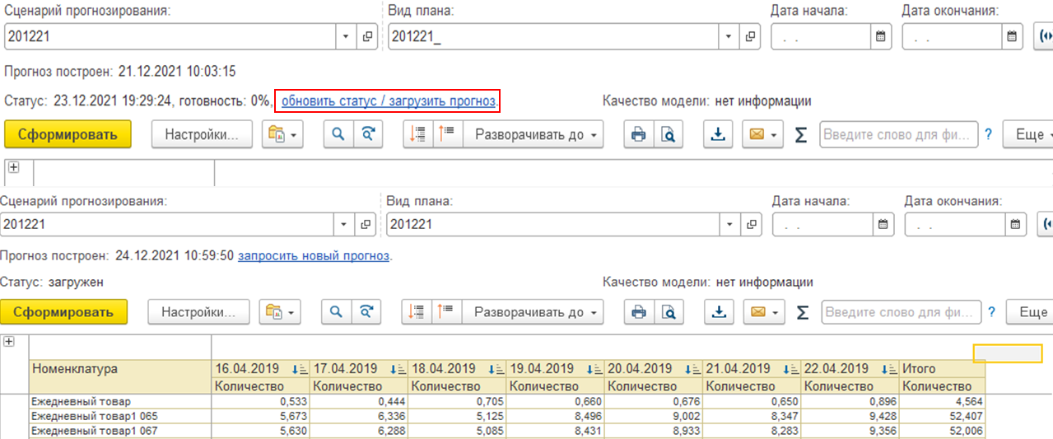
Task: Click the sum (Σ) icon in the upper toolbar
Action: tap(800, 135)
